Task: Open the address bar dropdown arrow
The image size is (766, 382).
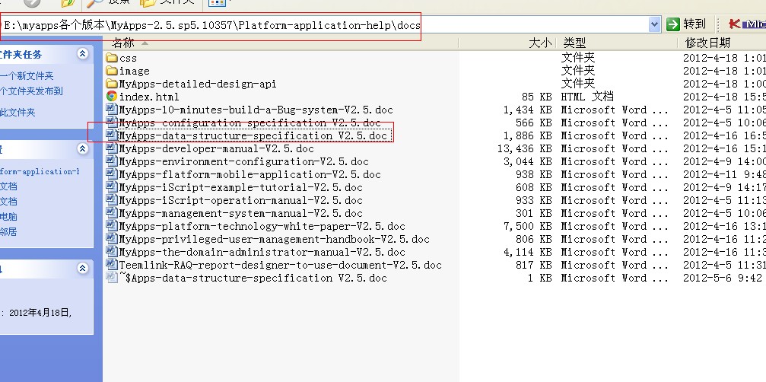Action: pyautogui.click(x=655, y=24)
